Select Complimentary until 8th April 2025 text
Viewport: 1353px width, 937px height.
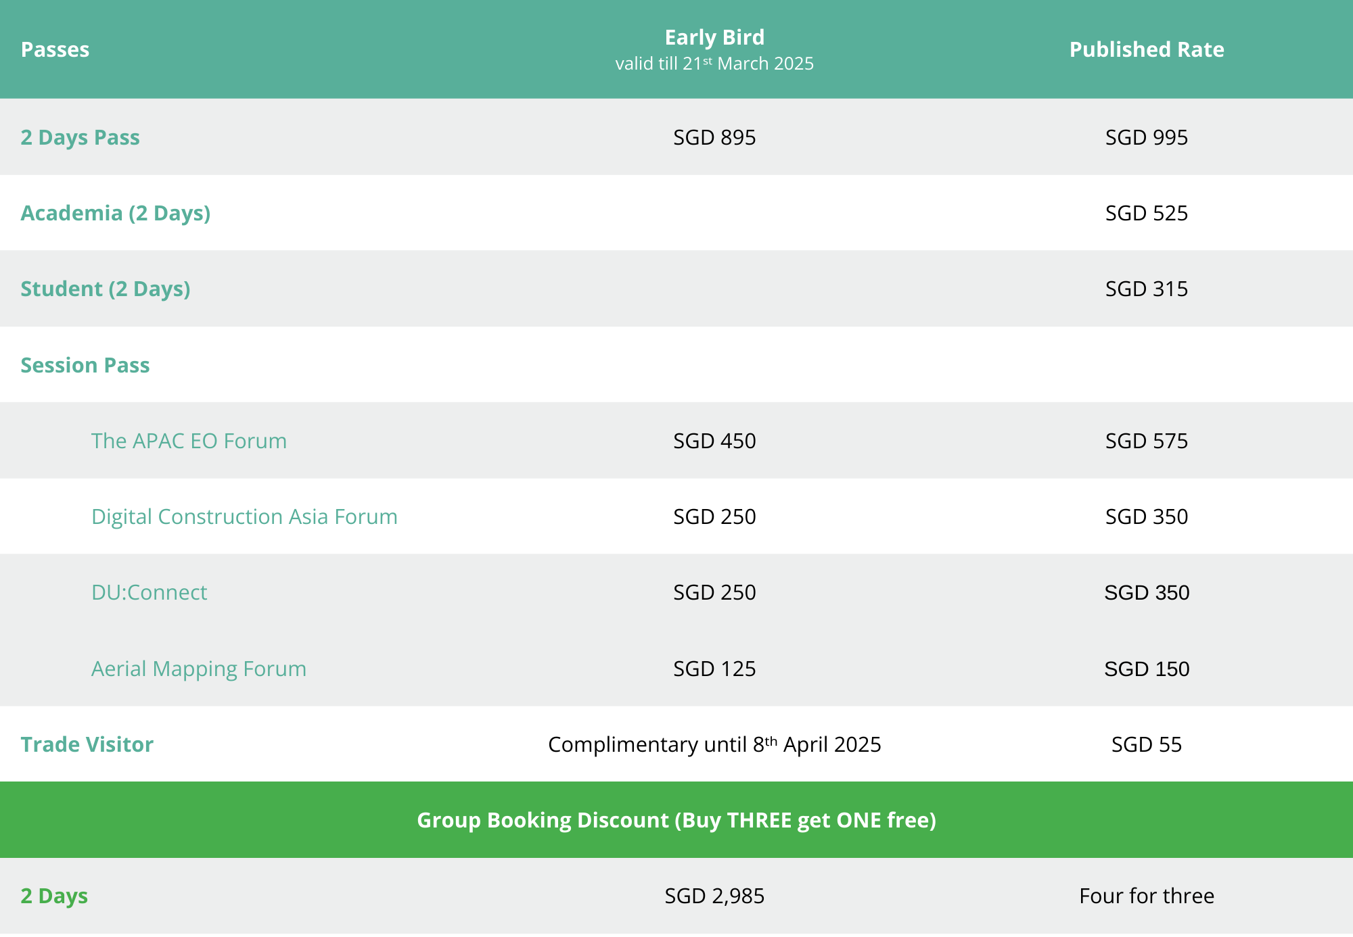[x=714, y=744]
